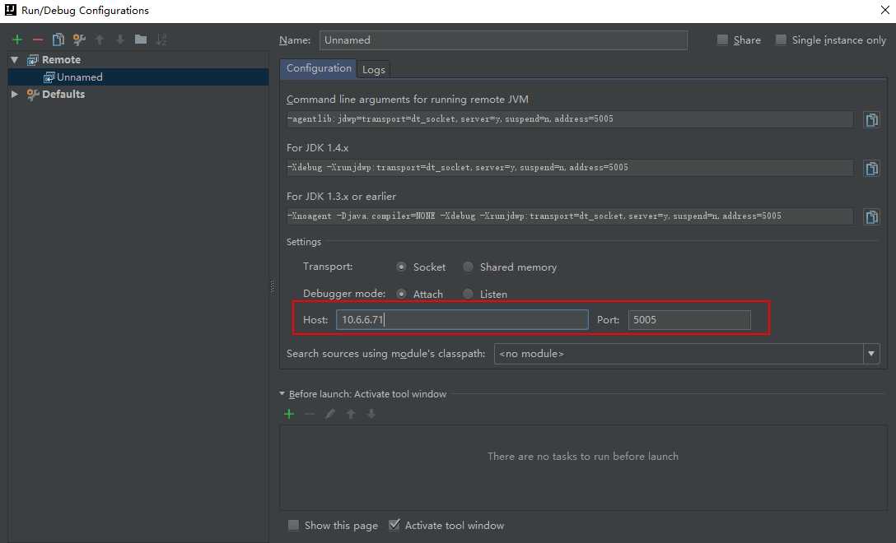The width and height of the screenshot is (896, 543).
Task: Enable Single instance only checkbox
Action: [782, 39]
